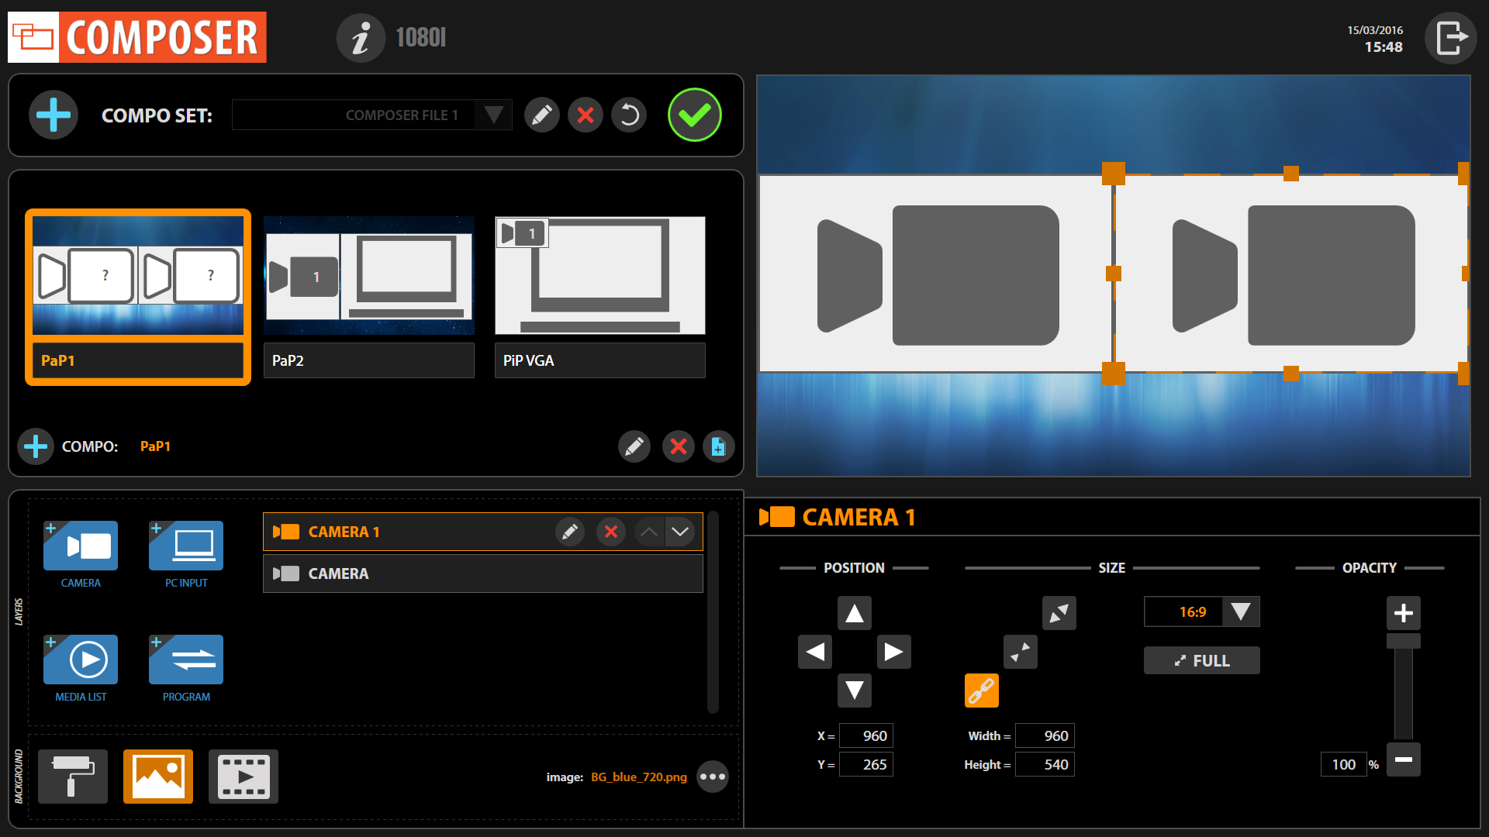
Task: Select solid color background paint roller
Action: 73,777
